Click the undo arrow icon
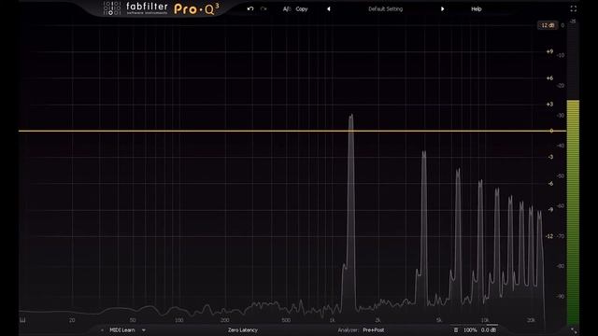 (250, 8)
